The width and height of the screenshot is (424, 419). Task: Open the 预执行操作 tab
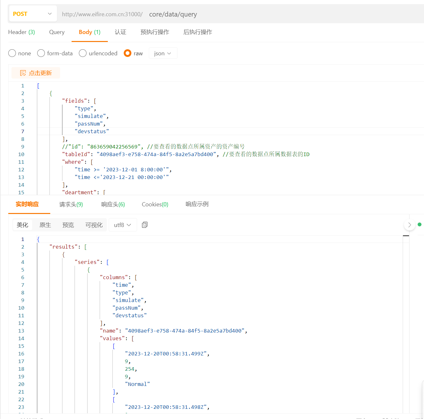pyautogui.click(x=155, y=32)
